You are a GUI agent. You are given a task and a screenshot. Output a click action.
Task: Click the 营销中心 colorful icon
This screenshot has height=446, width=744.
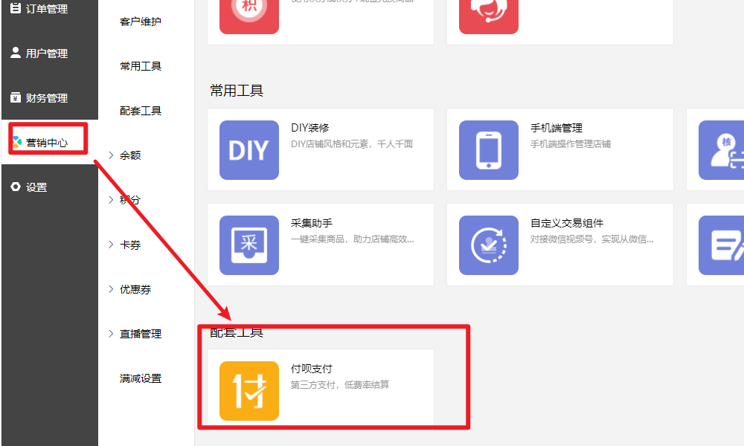[x=16, y=142]
